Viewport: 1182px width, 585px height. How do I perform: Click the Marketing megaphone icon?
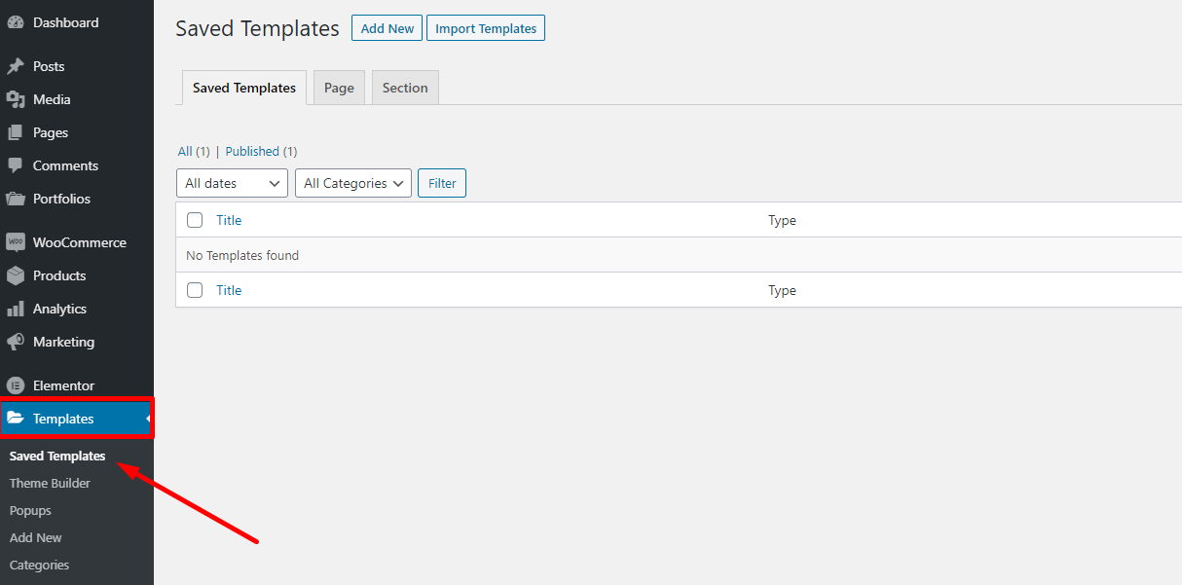coord(16,342)
